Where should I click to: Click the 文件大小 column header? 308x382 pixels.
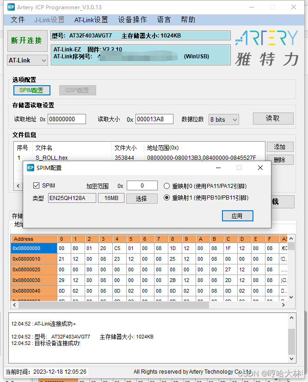point(128,148)
